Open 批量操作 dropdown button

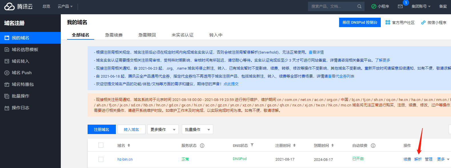(x=198, y=129)
